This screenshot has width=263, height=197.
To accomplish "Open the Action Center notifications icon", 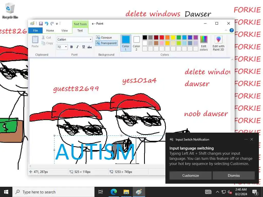I will click(x=255, y=192).
